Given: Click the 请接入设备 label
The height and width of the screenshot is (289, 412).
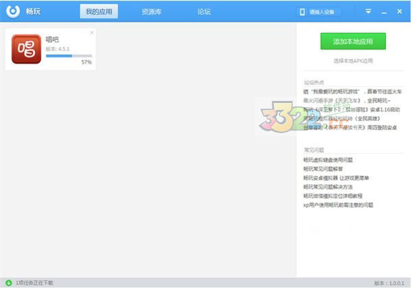Looking at the screenshot, I should pos(321,12).
